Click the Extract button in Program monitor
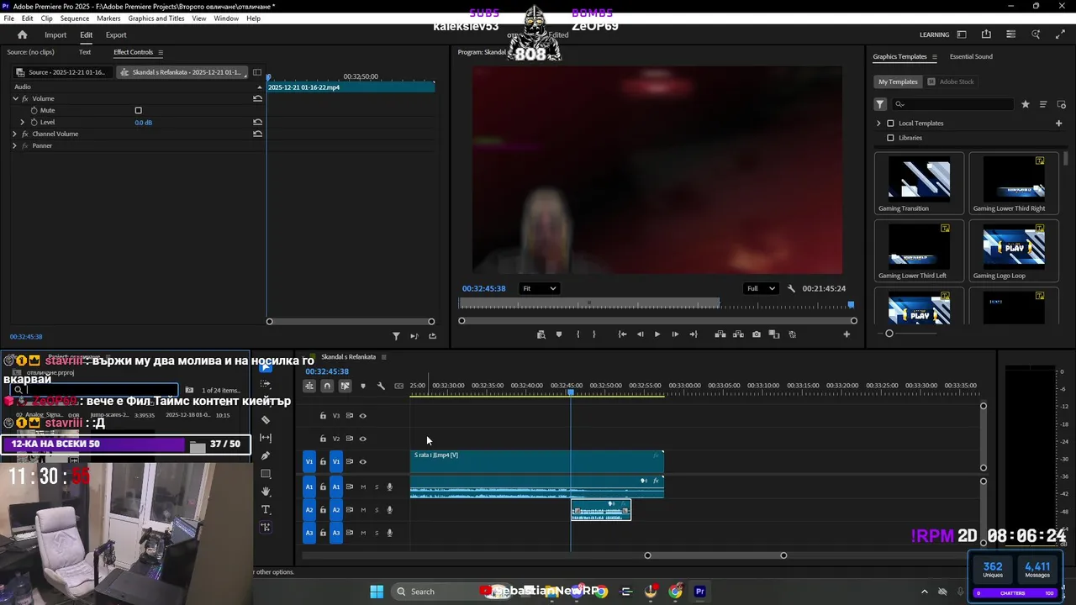The width and height of the screenshot is (1076, 605). coord(739,334)
